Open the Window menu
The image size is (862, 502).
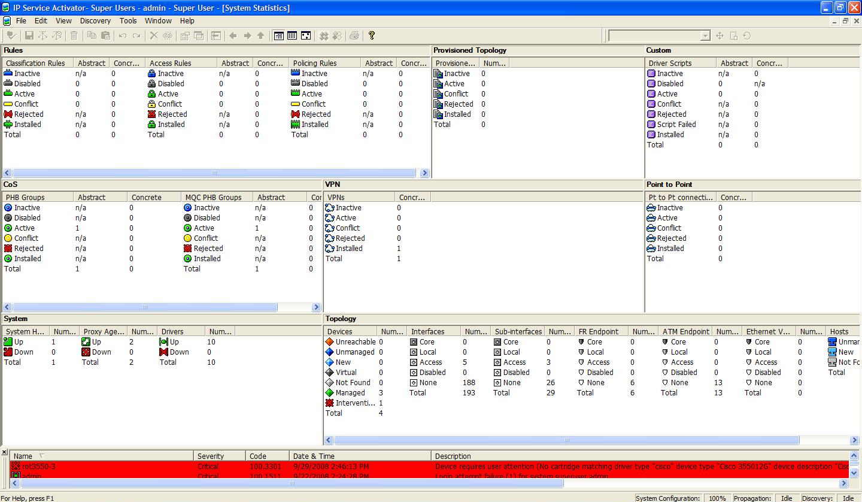158,21
